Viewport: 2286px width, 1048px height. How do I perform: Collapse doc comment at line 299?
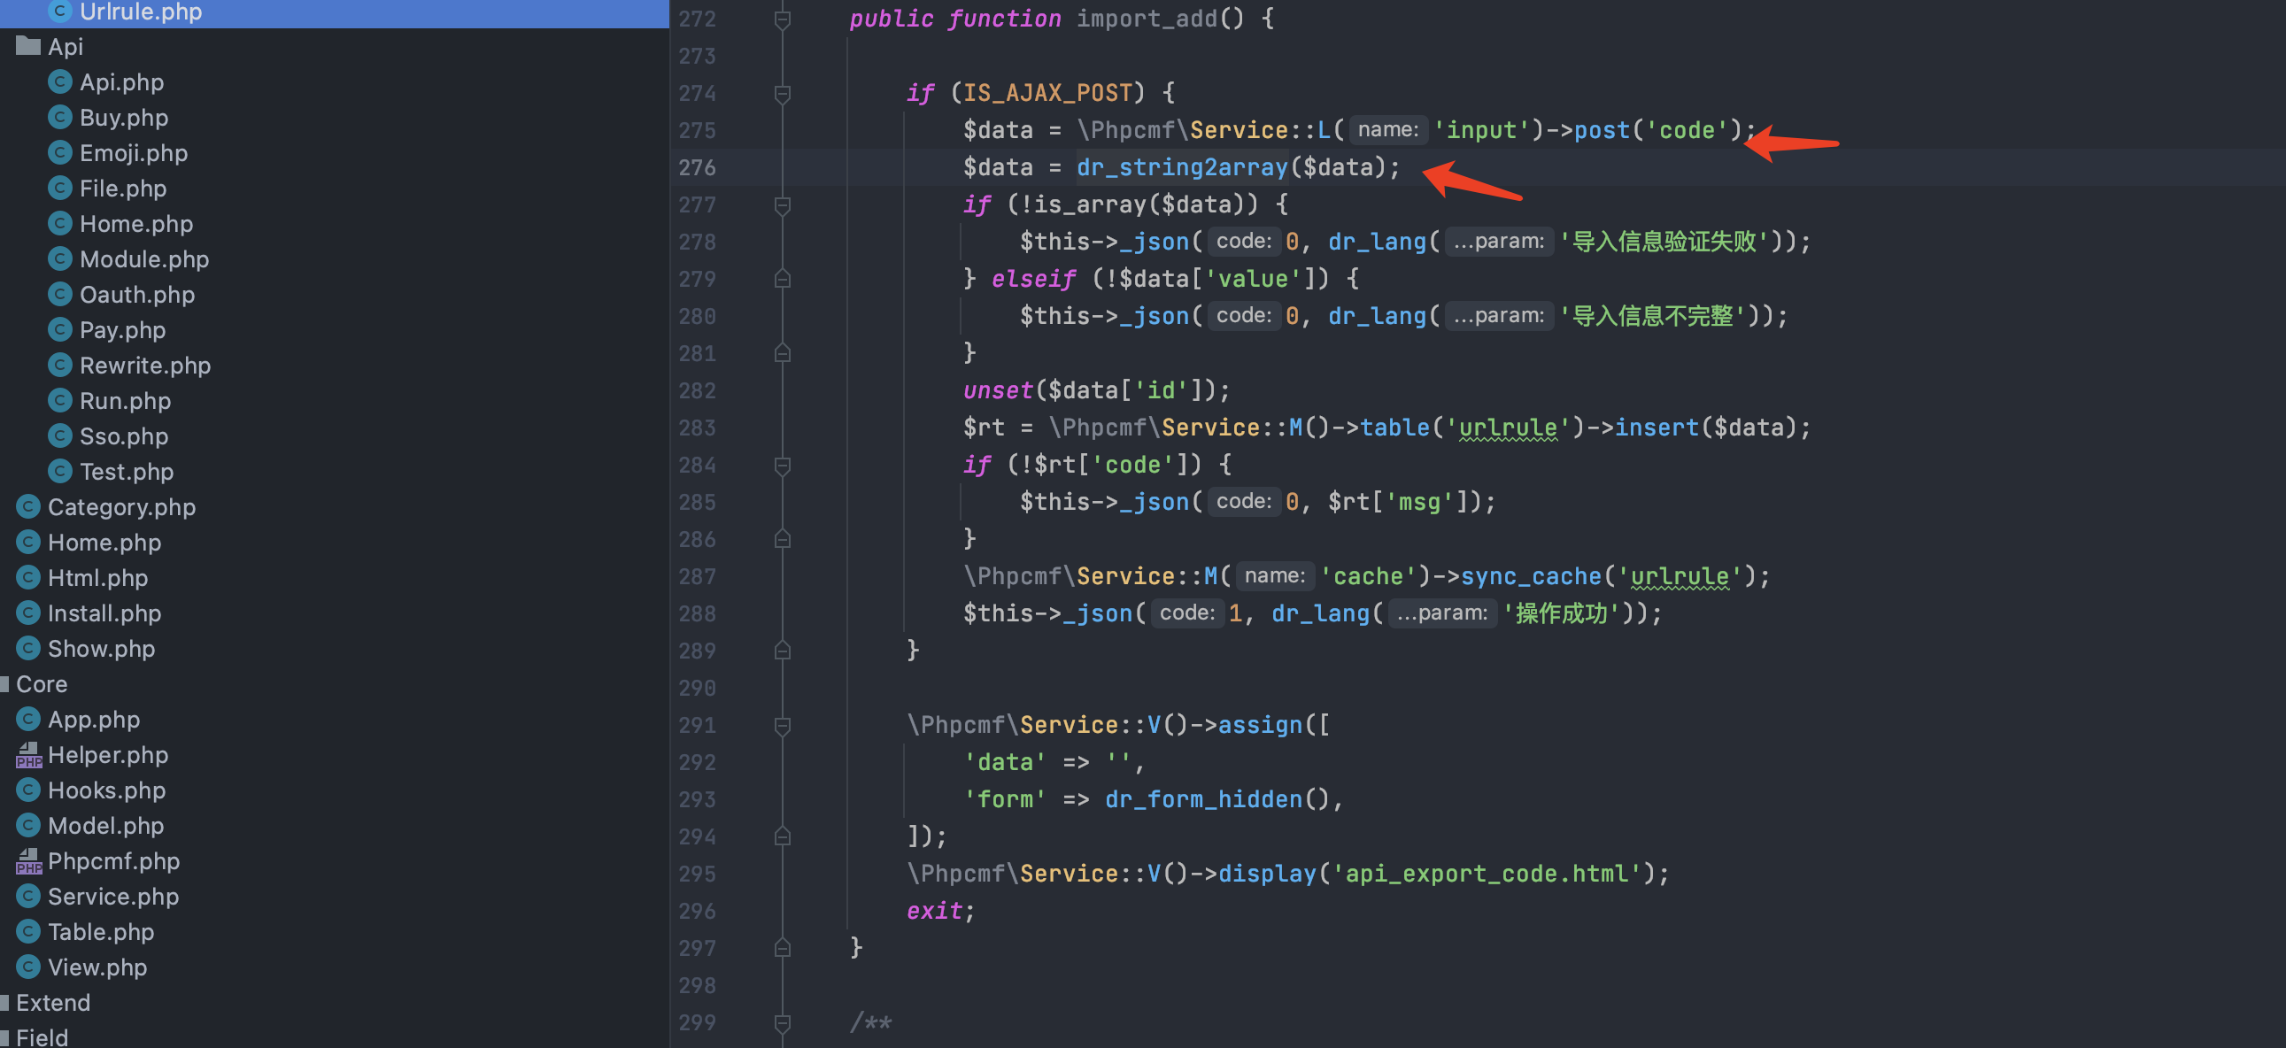click(782, 1023)
